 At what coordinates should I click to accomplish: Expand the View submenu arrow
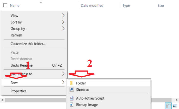click(x=63, y=16)
